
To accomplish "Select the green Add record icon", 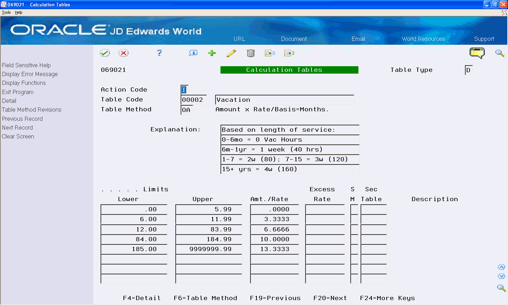I will click(x=212, y=53).
